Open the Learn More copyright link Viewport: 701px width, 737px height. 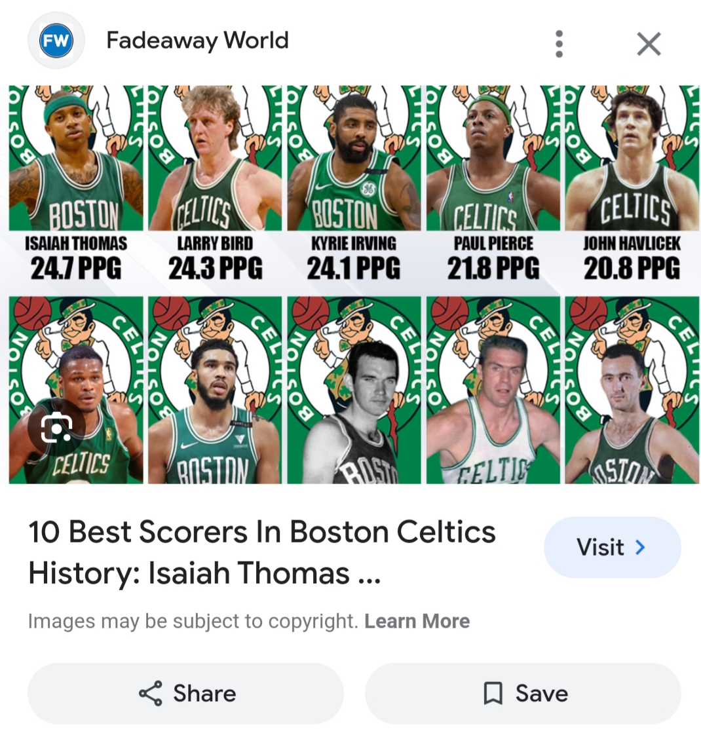(417, 621)
